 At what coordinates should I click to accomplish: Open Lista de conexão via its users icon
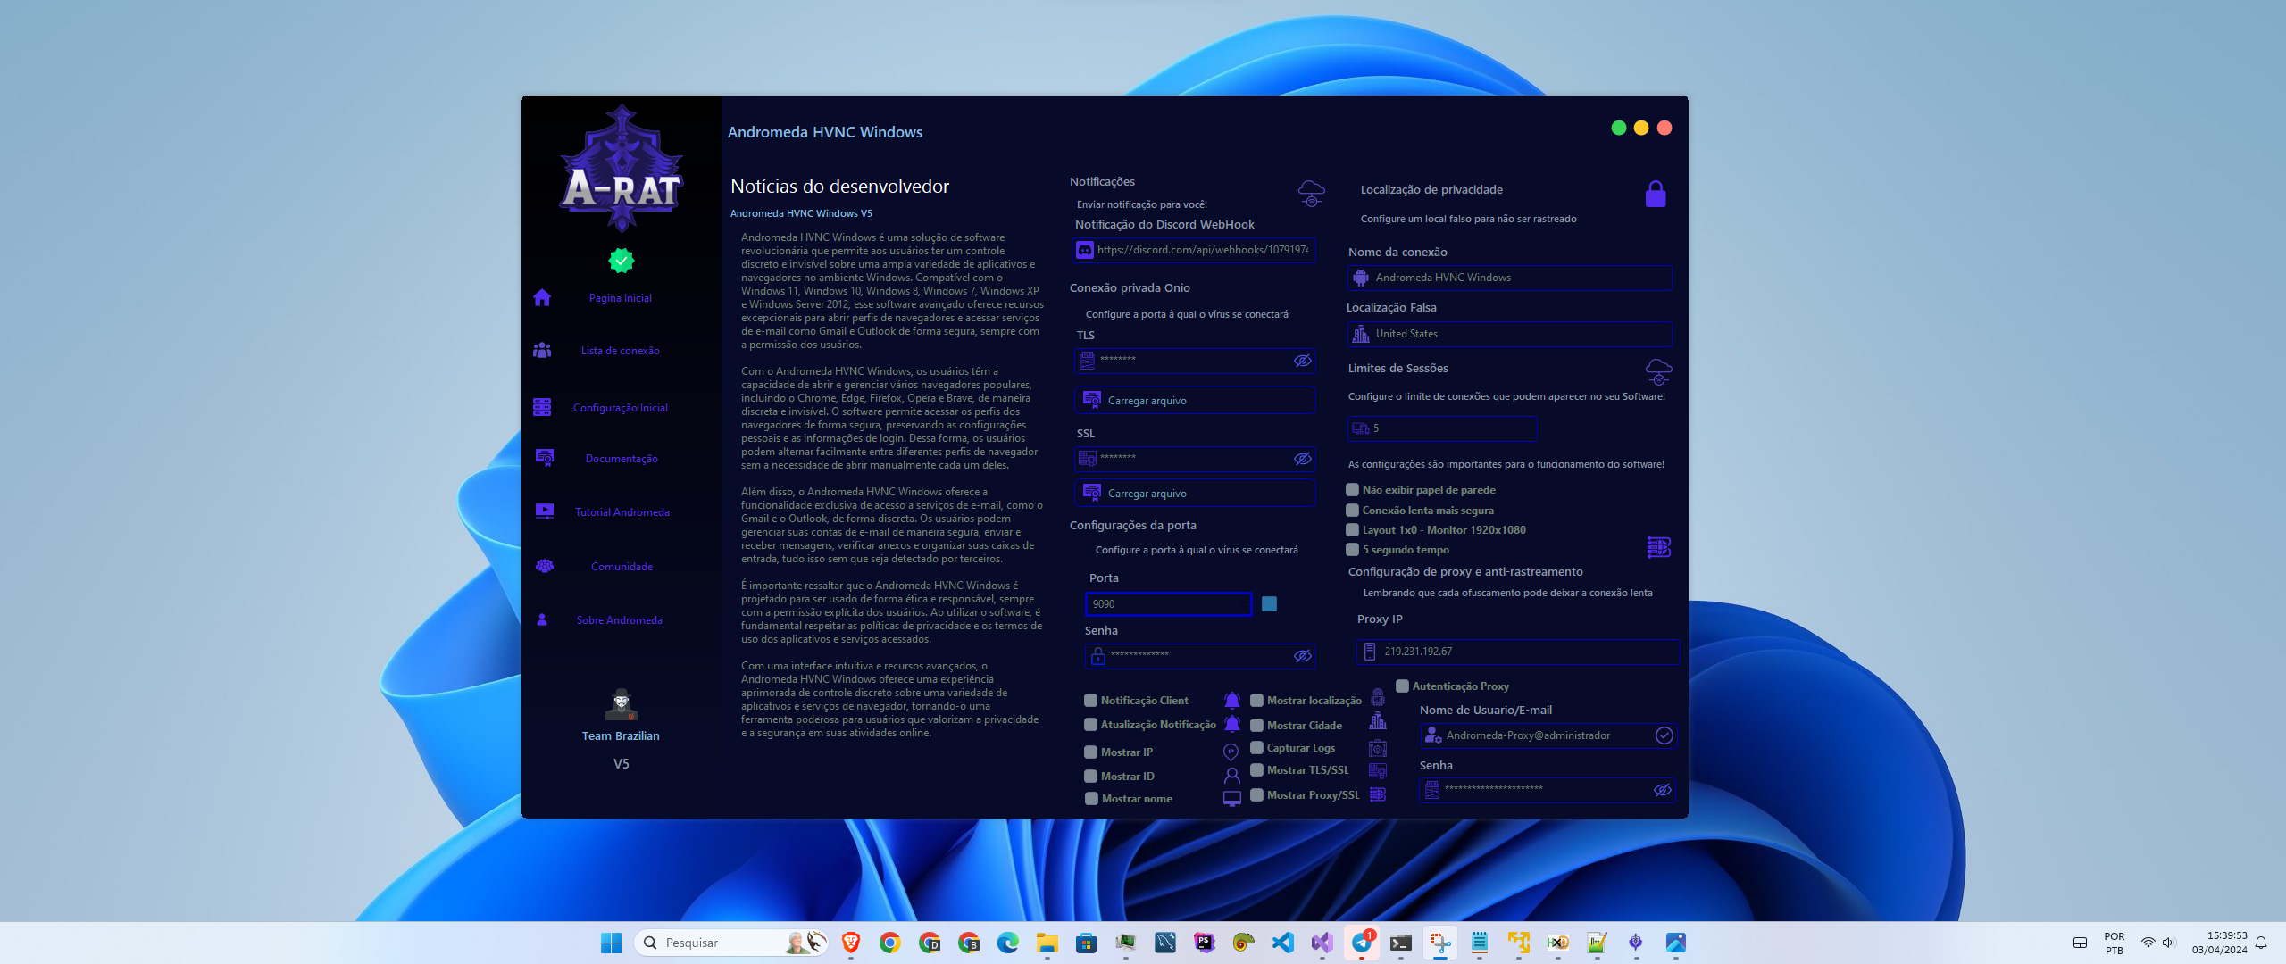[x=542, y=350]
